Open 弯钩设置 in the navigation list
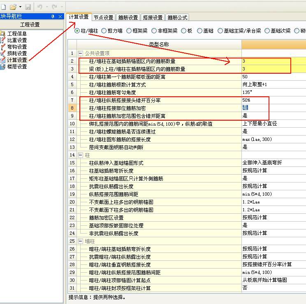Image resolution: width=306 pixels, height=304 pixels. 17,47
